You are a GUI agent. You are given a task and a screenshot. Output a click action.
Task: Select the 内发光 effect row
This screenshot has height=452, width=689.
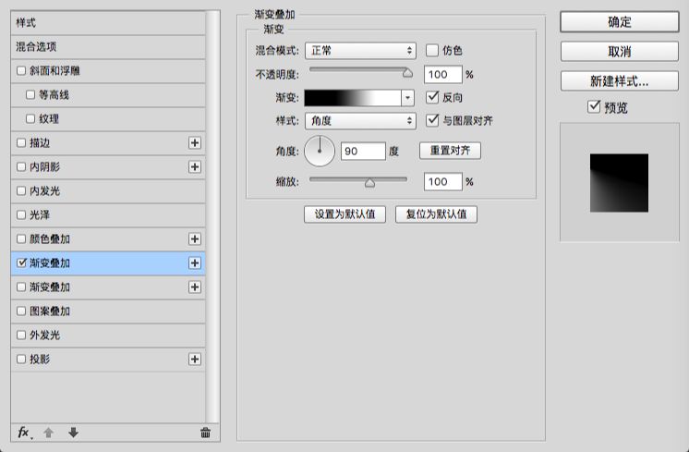[x=108, y=191]
